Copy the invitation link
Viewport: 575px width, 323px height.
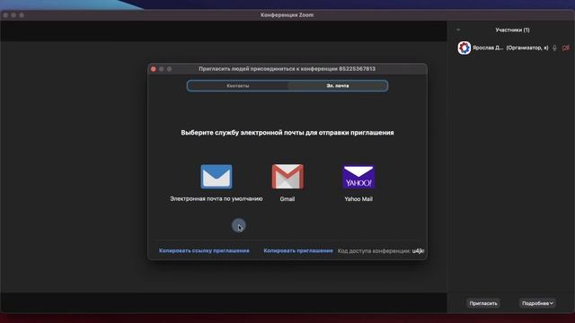pyautogui.click(x=204, y=251)
